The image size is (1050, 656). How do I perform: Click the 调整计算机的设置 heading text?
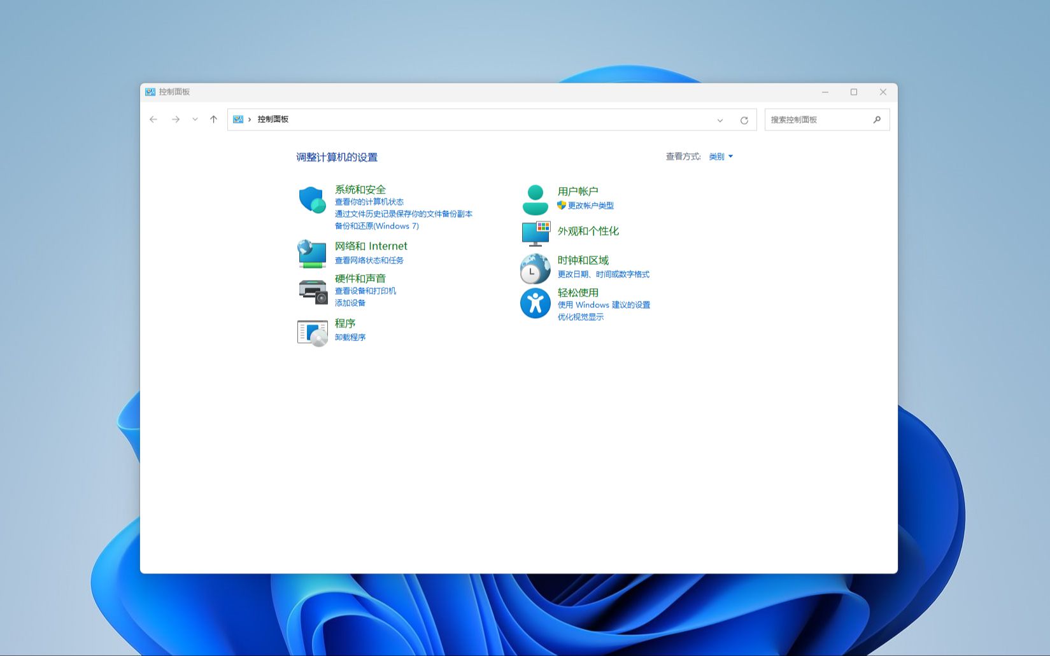point(337,157)
